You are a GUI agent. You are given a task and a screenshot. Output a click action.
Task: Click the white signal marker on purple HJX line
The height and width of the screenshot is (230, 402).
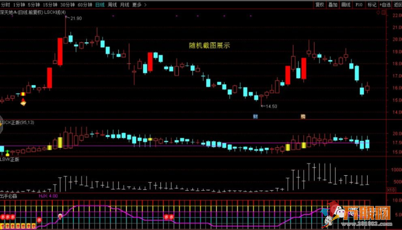click(x=60, y=217)
